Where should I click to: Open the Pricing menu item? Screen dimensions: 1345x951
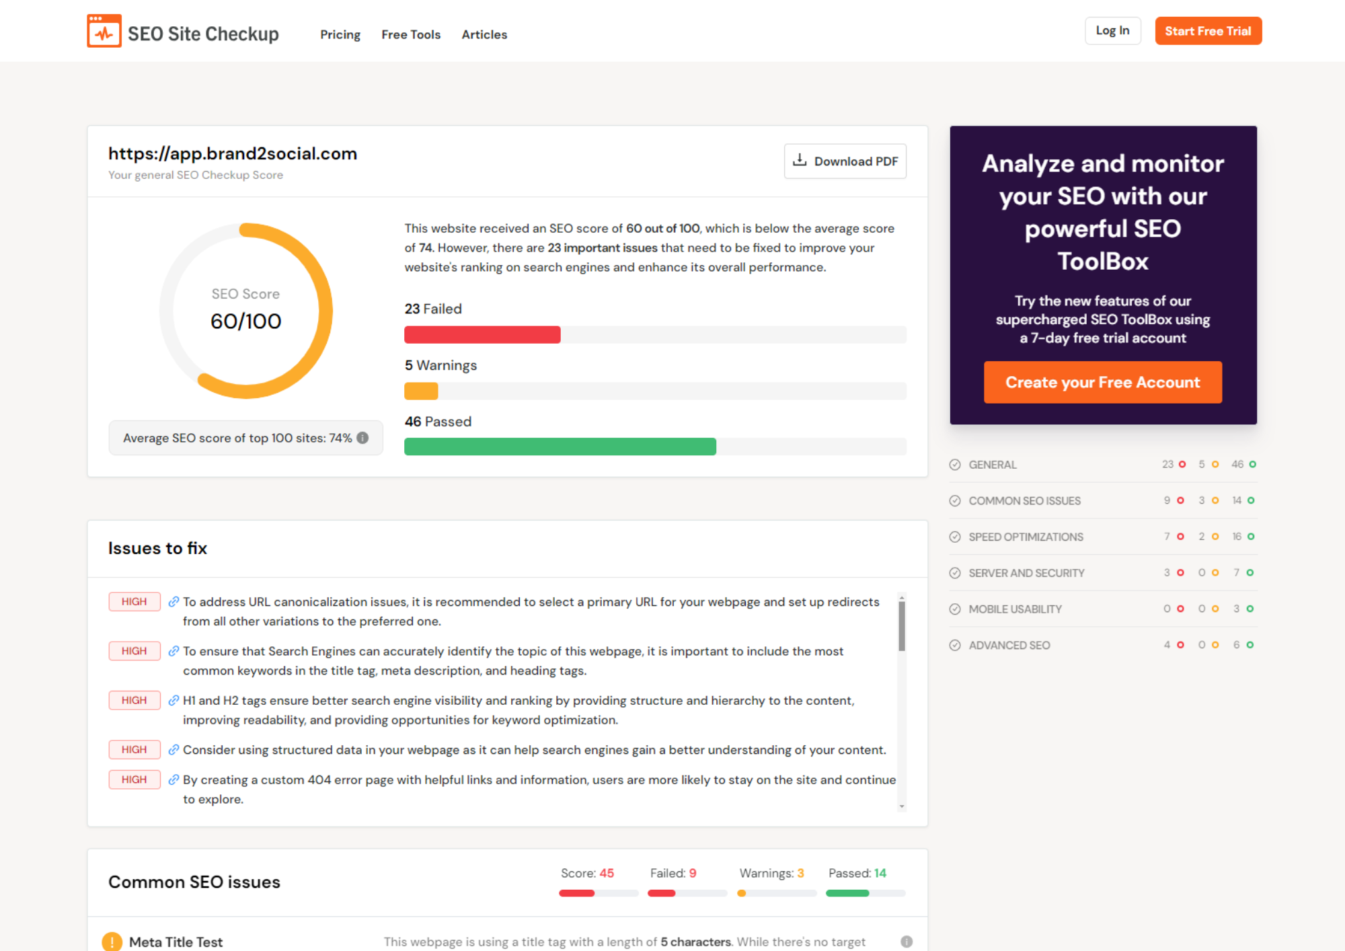[x=340, y=34]
